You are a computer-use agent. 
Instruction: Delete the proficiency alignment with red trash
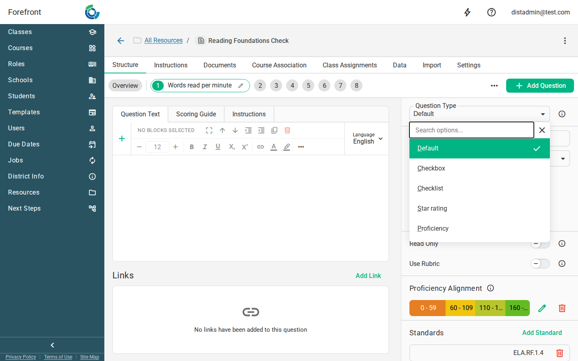(562, 308)
